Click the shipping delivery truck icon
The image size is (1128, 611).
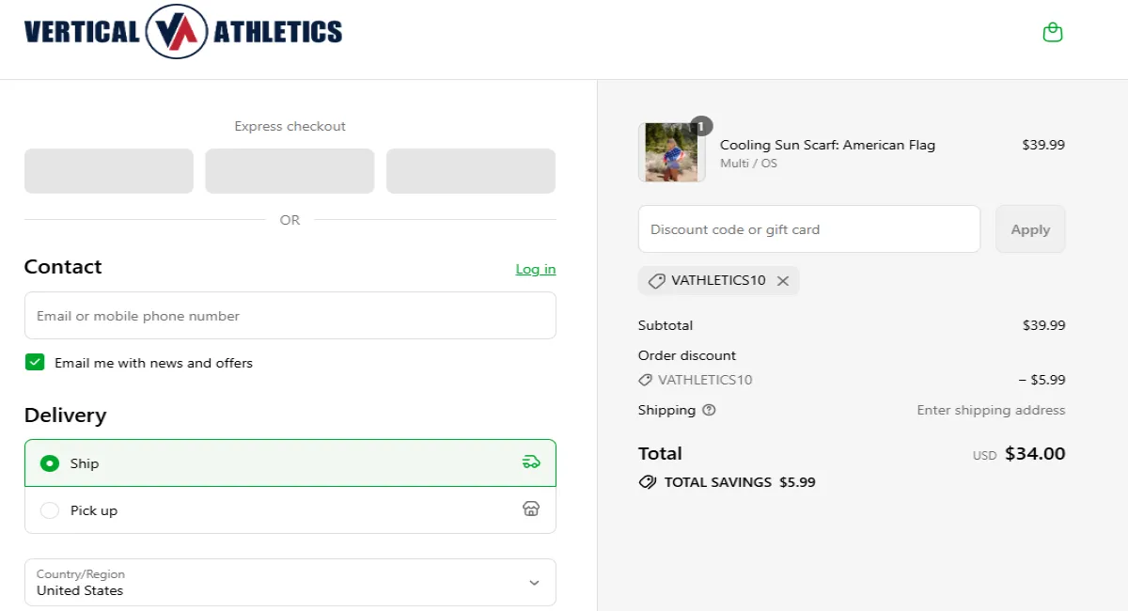[x=532, y=462]
